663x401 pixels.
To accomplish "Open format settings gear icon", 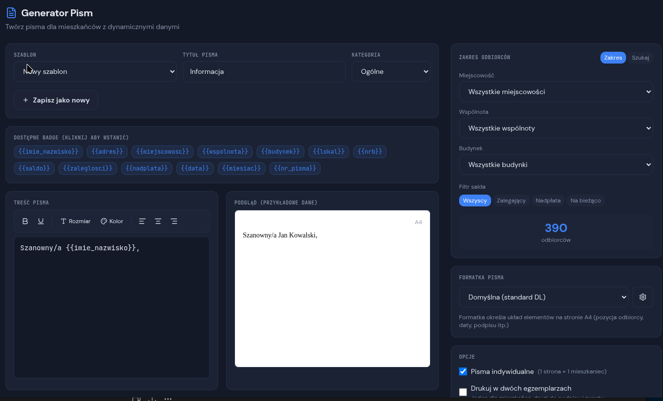I will coord(642,297).
